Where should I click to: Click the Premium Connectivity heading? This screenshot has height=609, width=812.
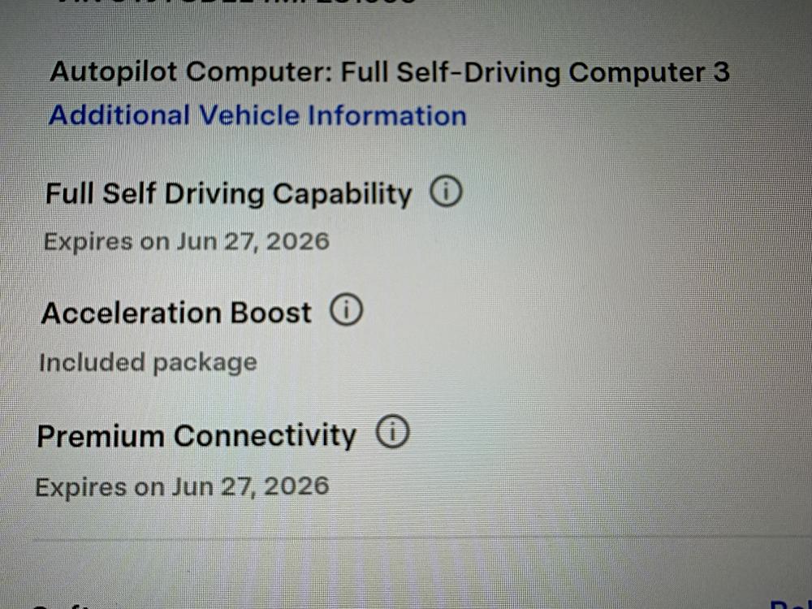pos(197,436)
